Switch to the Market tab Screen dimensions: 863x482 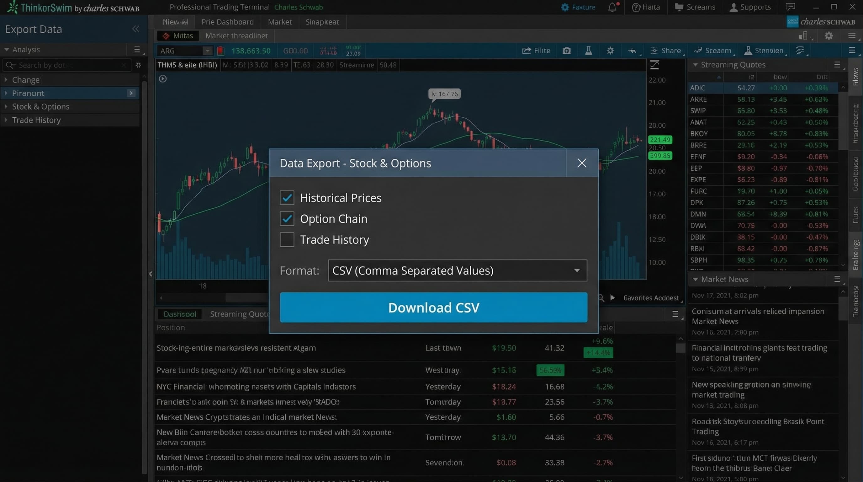[x=280, y=22]
